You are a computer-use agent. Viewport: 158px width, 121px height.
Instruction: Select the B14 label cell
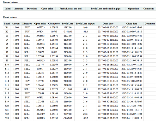click(x=7, y=81)
